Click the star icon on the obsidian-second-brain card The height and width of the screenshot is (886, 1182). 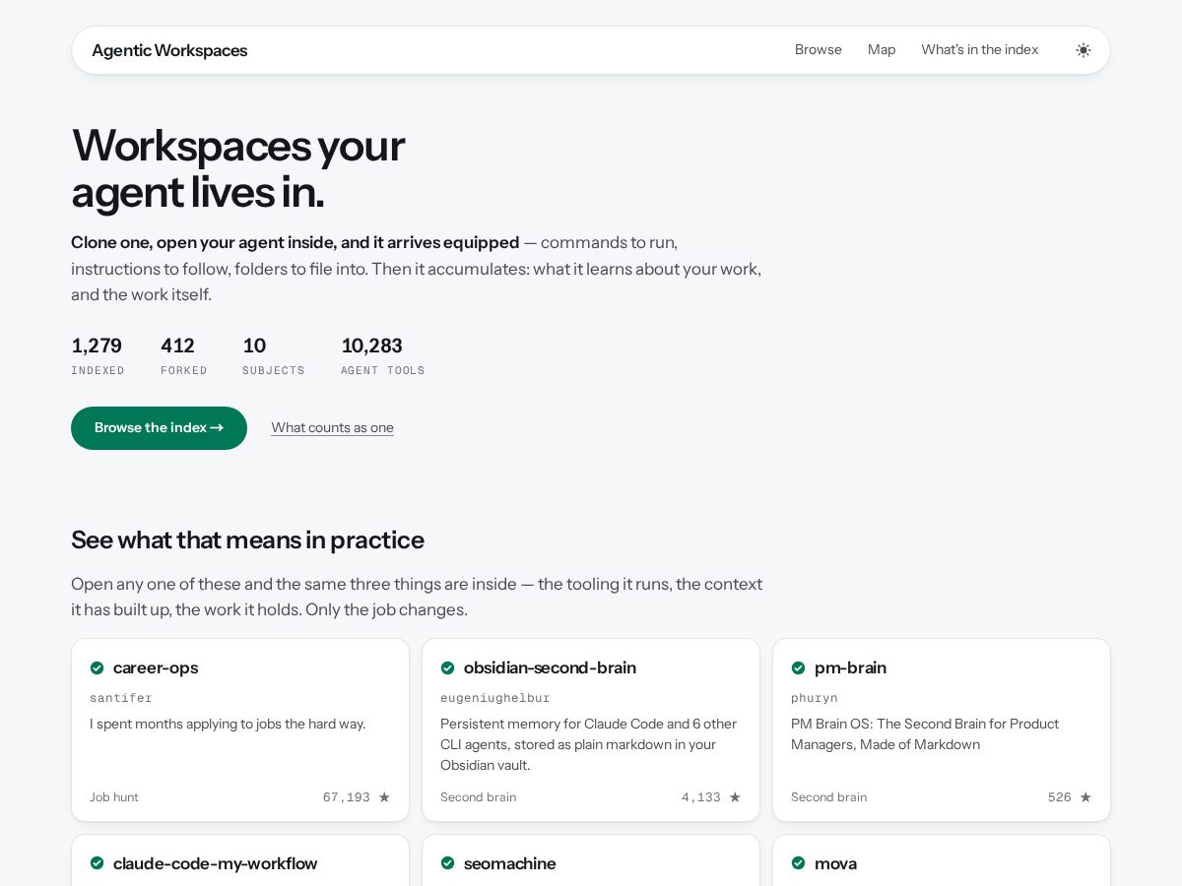[735, 797]
